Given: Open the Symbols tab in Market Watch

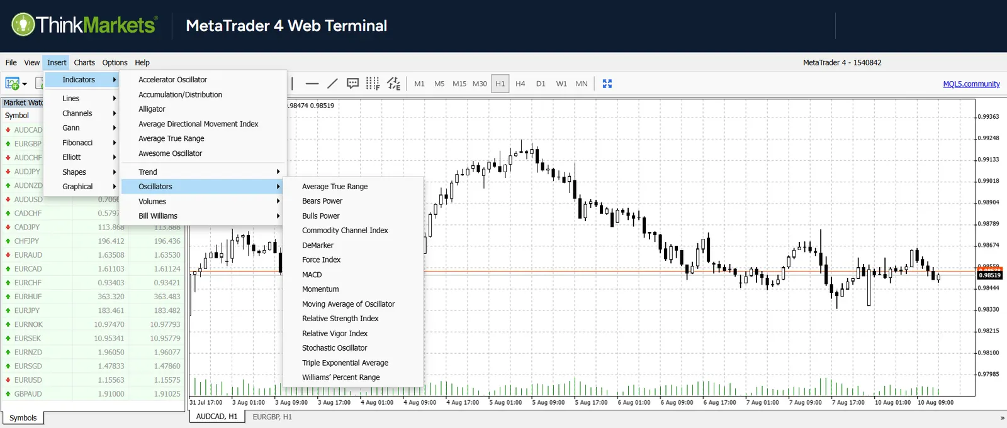Looking at the screenshot, I should [x=23, y=418].
